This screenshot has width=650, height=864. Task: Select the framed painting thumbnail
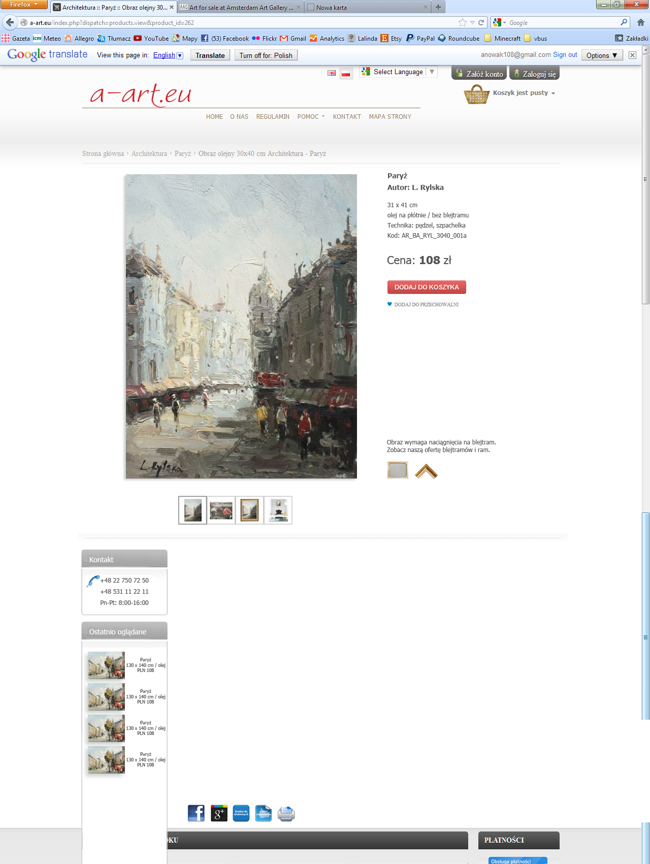coord(249,510)
